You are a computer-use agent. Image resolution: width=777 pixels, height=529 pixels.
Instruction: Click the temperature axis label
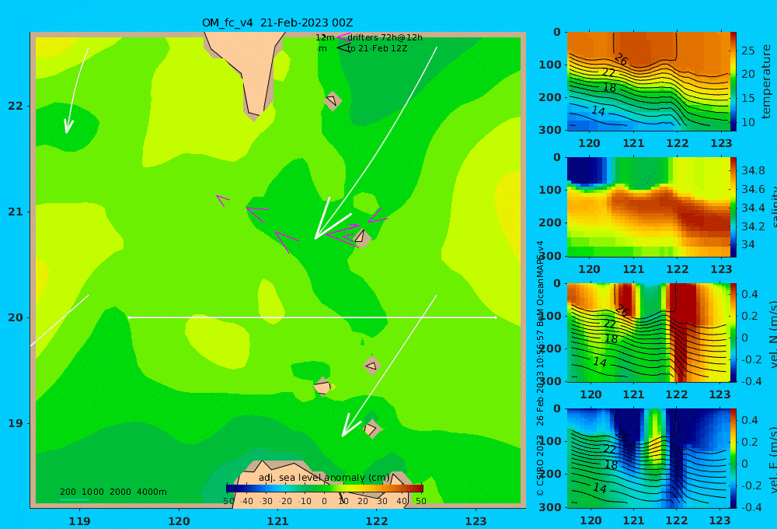pos(767,82)
